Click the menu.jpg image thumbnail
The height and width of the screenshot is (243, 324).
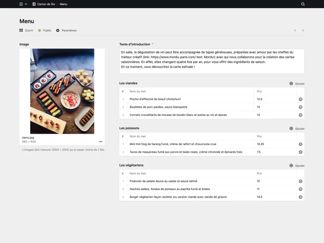pos(63,92)
